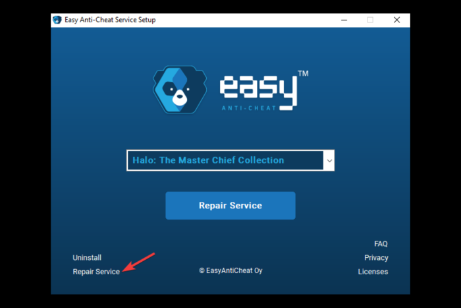Viewport: 461px width, 308px height.
Task: Click the Uninstall link
Action: pyautogui.click(x=87, y=258)
